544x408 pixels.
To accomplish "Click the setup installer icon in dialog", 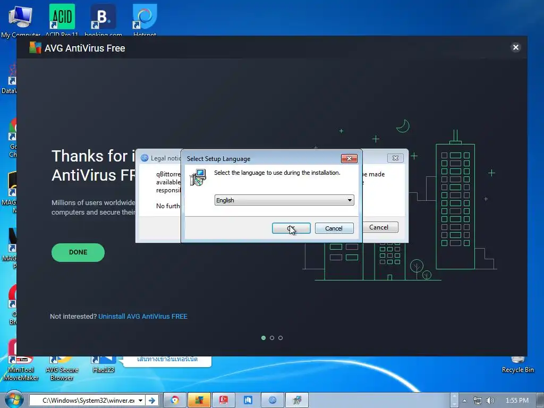I will tap(198, 177).
